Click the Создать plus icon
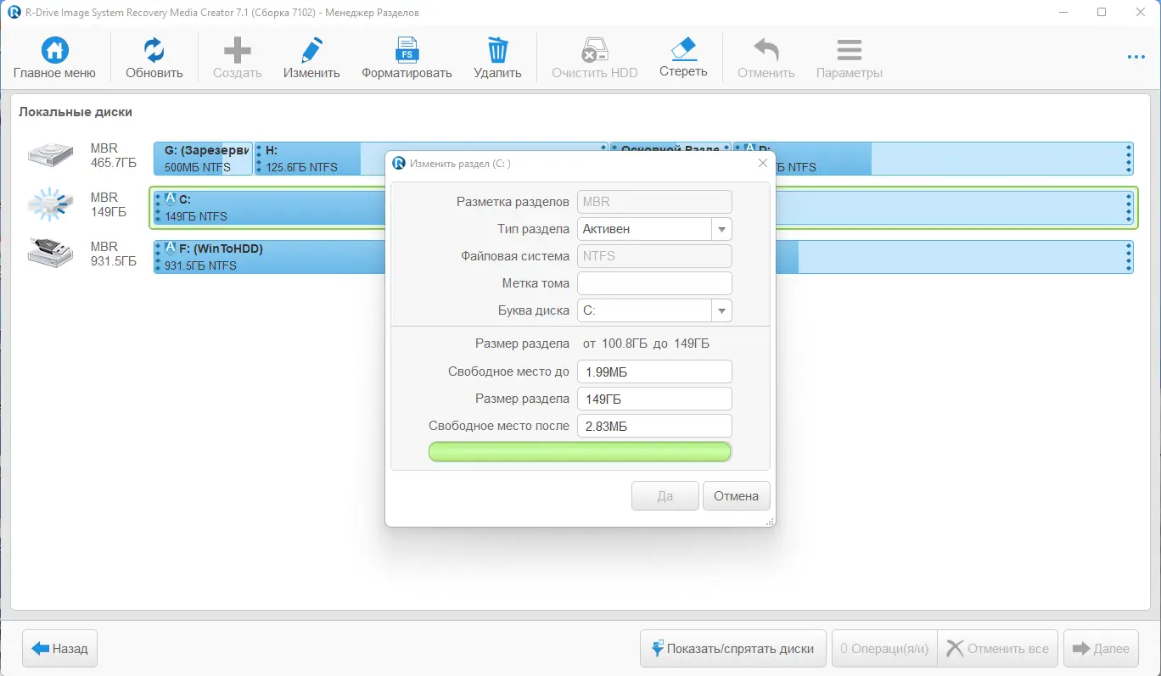This screenshot has height=676, width=1161. 237,49
